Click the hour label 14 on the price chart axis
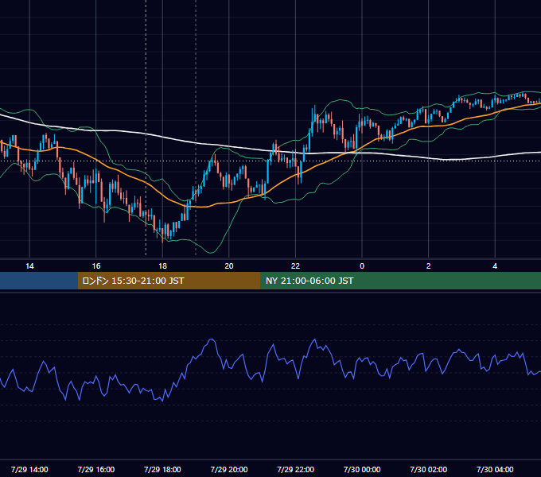 (29, 266)
